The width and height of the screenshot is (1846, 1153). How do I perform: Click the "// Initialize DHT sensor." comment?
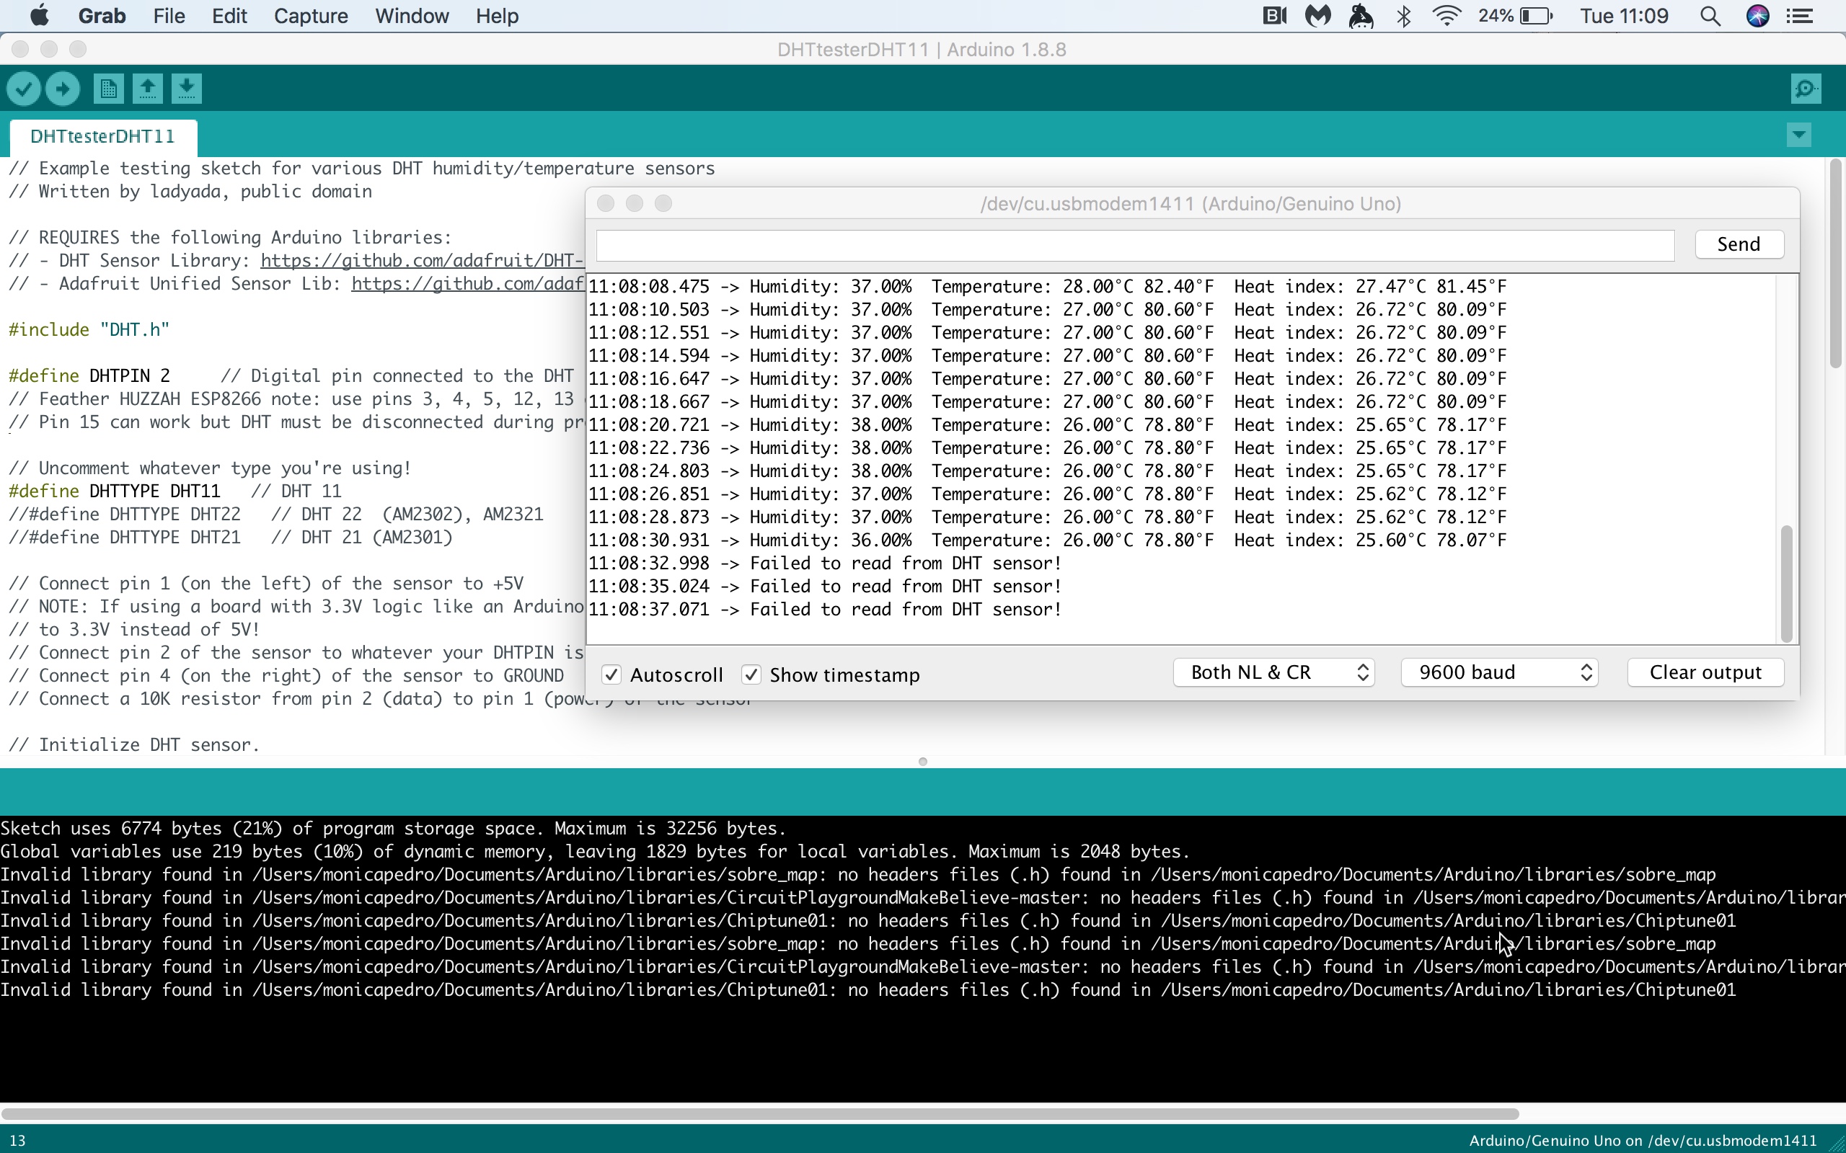(x=134, y=745)
